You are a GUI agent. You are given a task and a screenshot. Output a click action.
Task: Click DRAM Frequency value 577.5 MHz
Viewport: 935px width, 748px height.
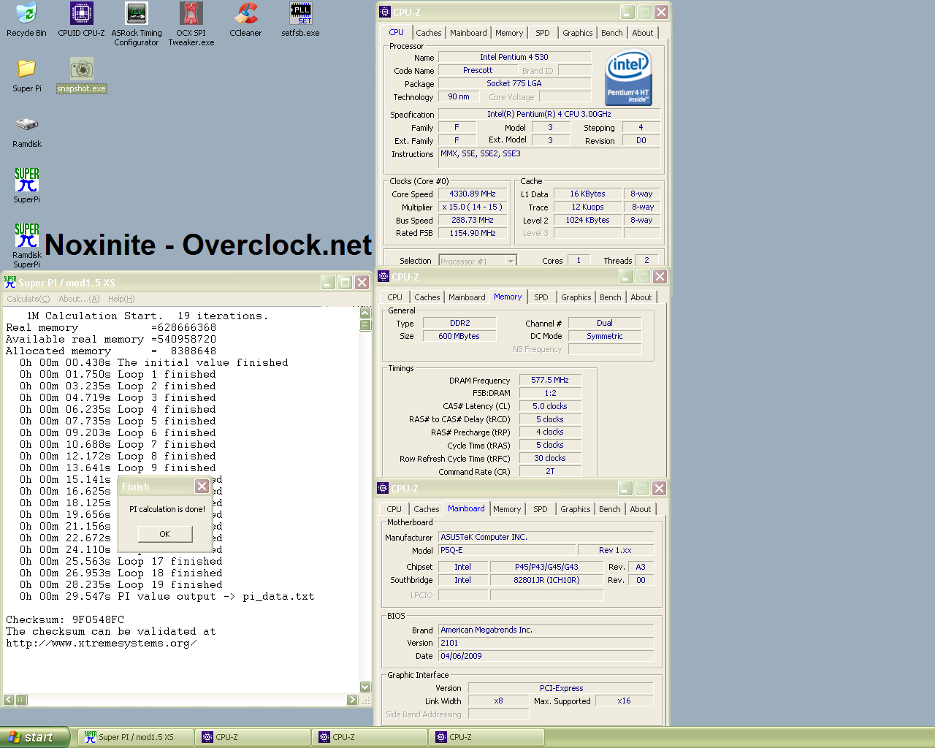(550, 380)
